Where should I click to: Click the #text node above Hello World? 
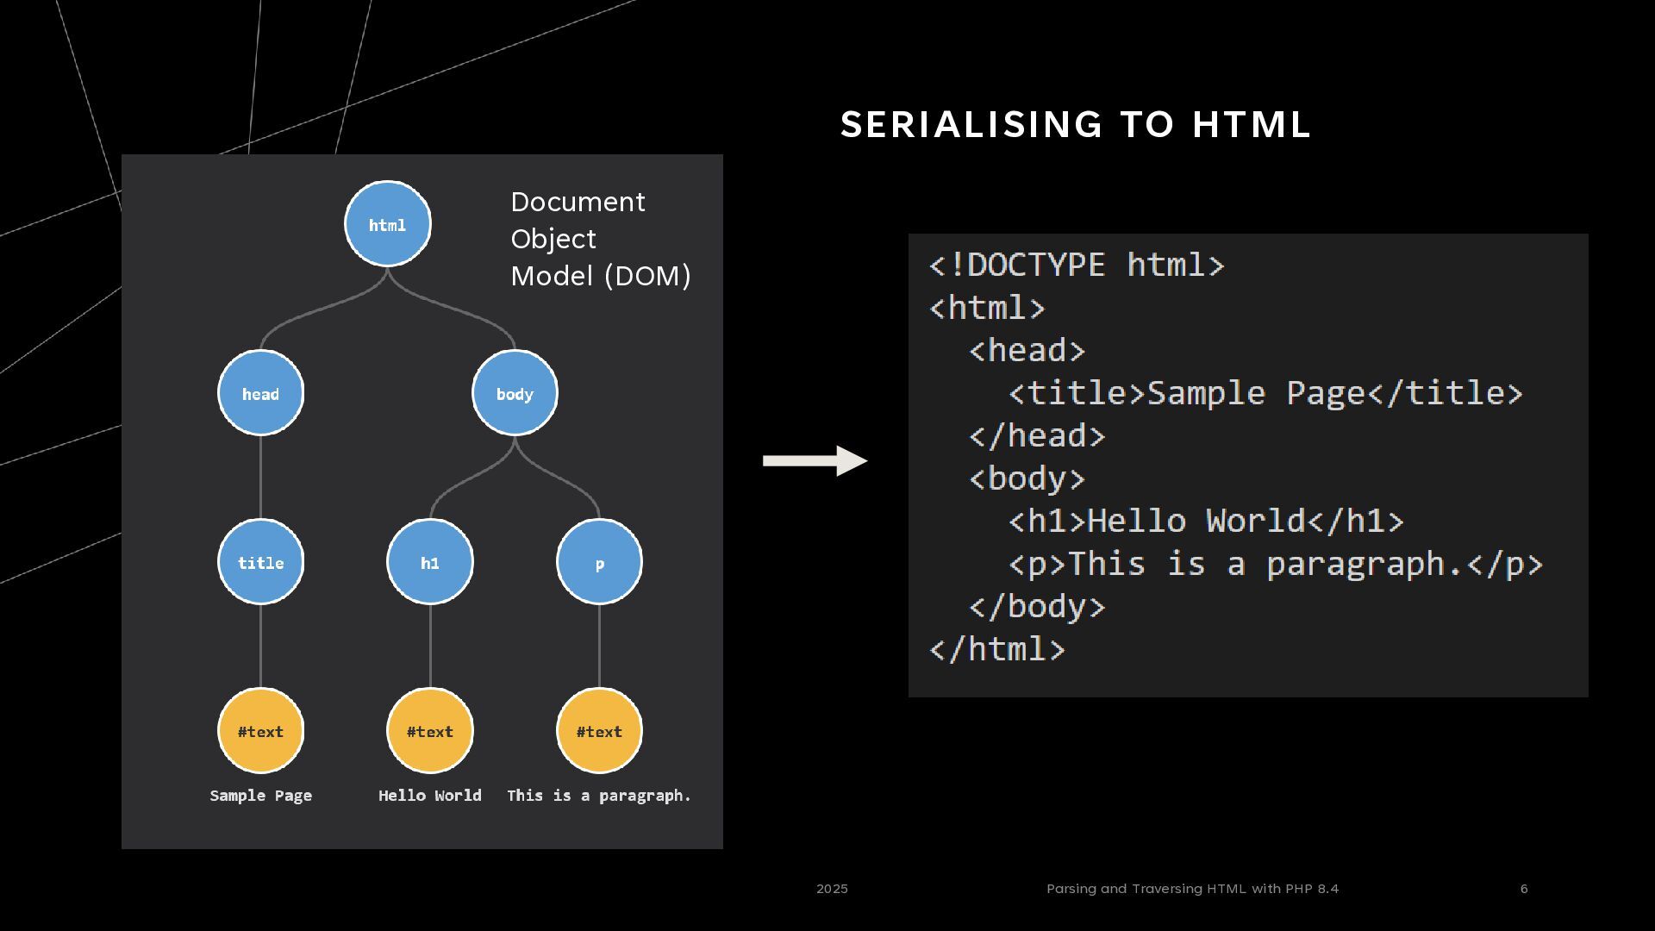[429, 731]
